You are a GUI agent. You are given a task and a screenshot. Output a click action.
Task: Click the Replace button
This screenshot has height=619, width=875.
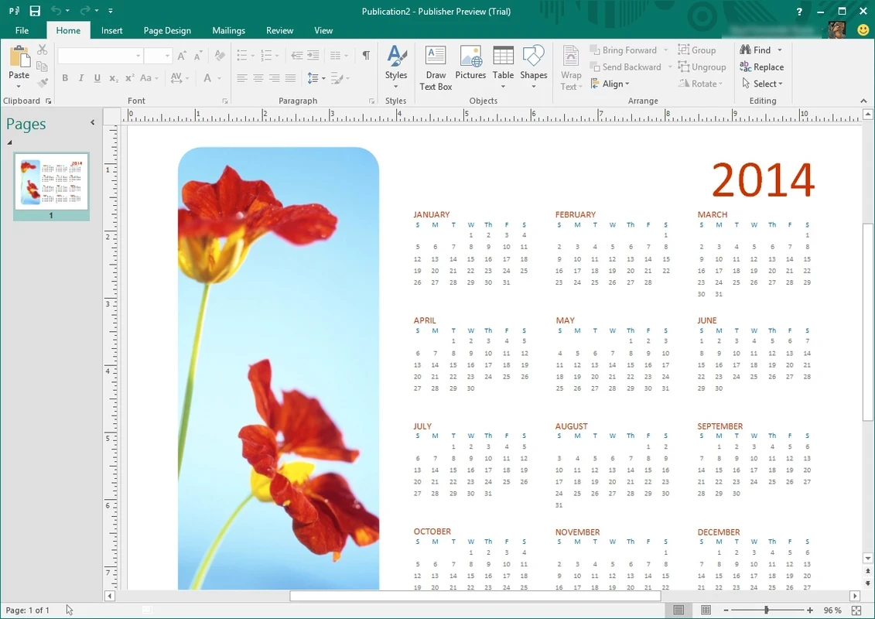click(x=762, y=67)
